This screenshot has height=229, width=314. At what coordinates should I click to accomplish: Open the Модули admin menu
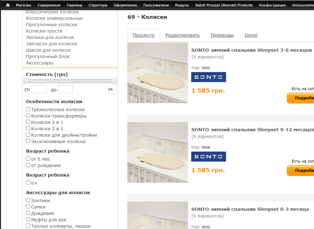(x=182, y=5)
